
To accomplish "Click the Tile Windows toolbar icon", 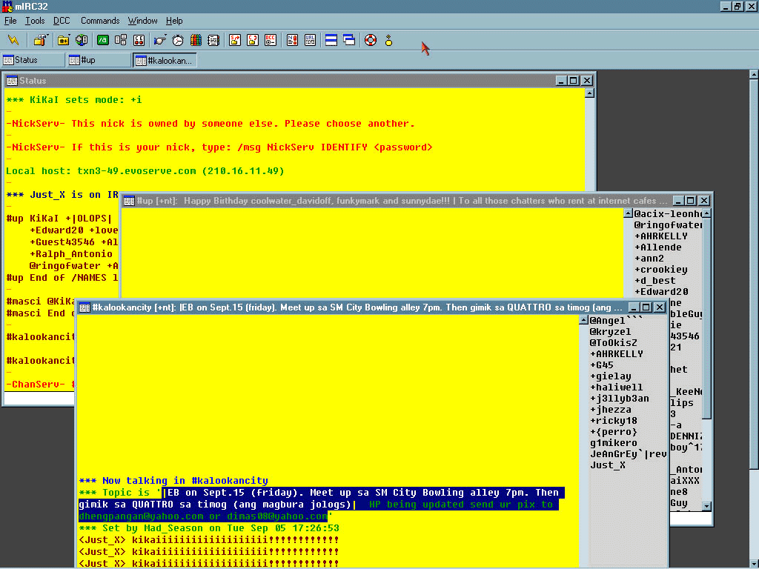I will coord(331,40).
